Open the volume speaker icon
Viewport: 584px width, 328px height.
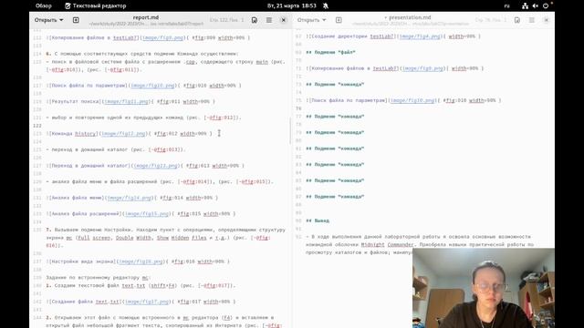click(536, 5)
